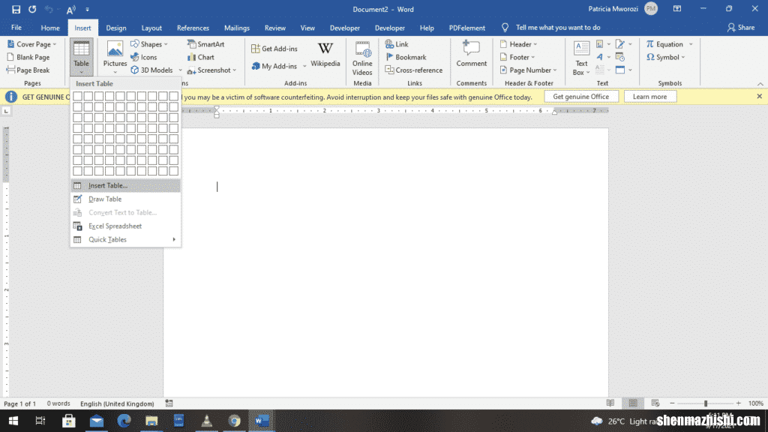Open the My Add-ins dropdown arrow
Viewport: 768px width, 432px height.
[x=304, y=66]
